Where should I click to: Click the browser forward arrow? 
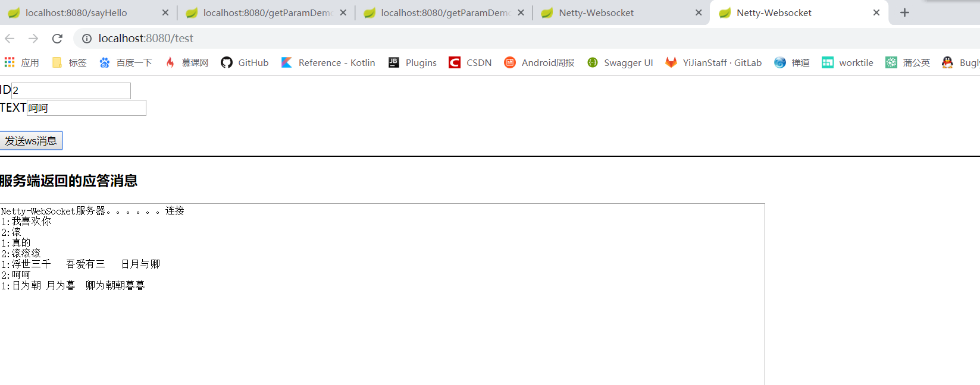coord(33,39)
